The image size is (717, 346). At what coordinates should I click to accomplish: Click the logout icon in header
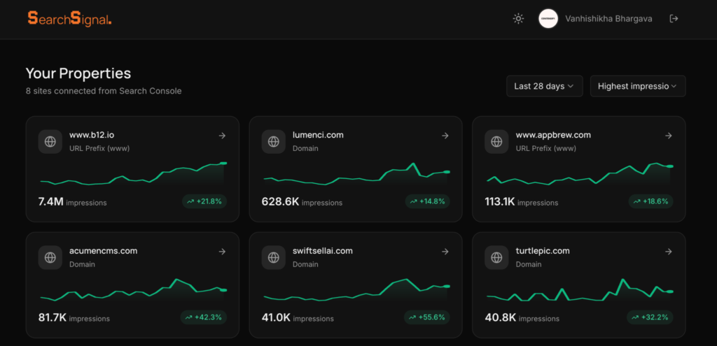674,19
